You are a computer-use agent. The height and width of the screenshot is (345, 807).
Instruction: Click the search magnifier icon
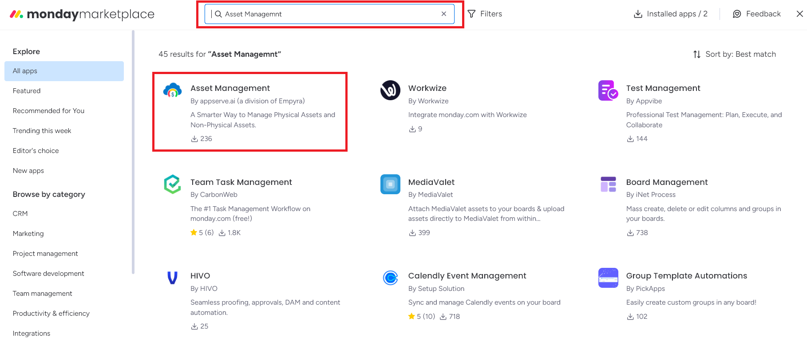point(218,14)
